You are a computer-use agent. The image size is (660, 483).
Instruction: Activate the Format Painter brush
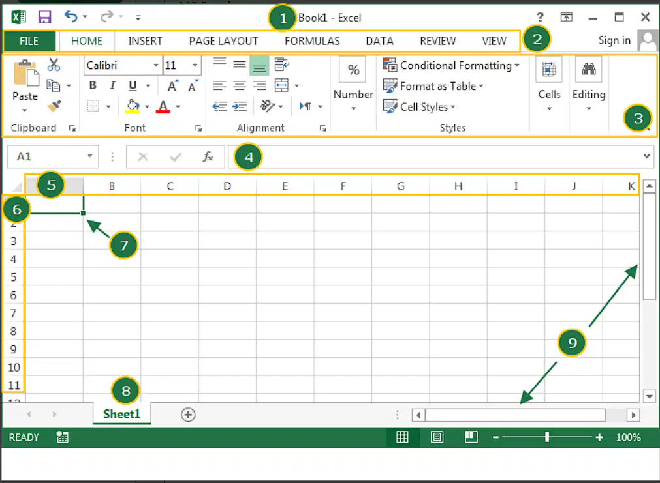pyautogui.click(x=54, y=106)
